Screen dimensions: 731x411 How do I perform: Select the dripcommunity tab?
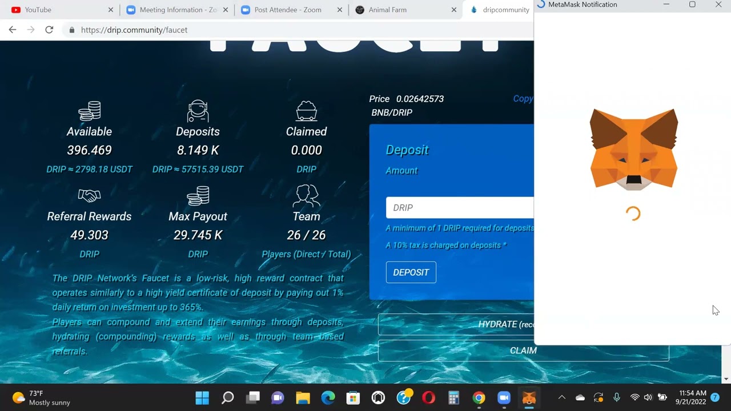click(498, 10)
